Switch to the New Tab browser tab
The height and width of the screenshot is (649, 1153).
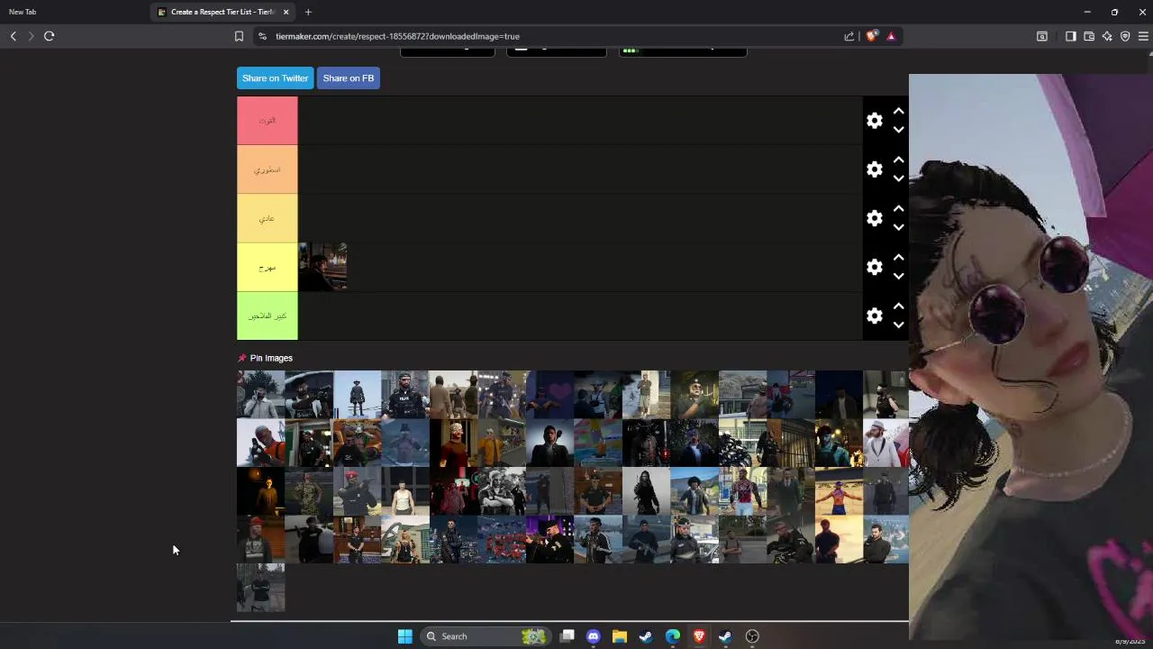[23, 12]
